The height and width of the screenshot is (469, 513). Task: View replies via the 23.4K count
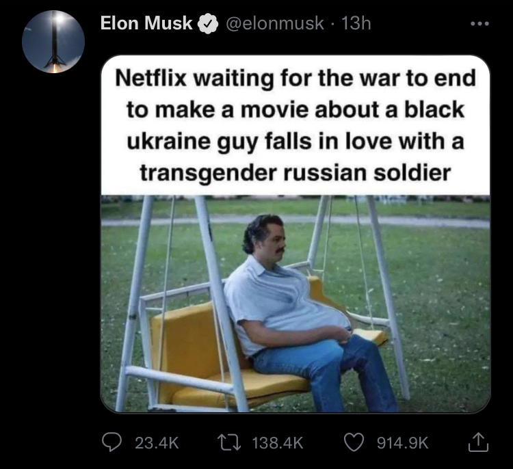click(157, 443)
